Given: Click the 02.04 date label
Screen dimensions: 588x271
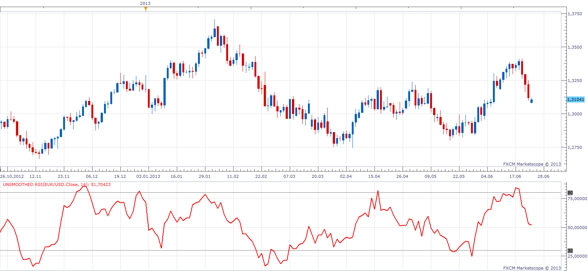Looking at the screenshot, I should [346, 176].
